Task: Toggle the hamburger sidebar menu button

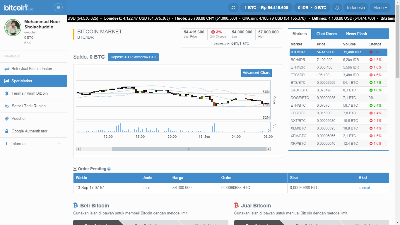Action: [58, 7]
